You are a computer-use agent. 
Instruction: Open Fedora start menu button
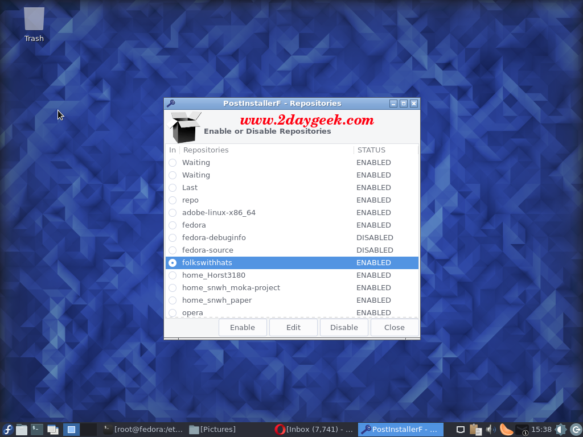[x=7, y=430]
